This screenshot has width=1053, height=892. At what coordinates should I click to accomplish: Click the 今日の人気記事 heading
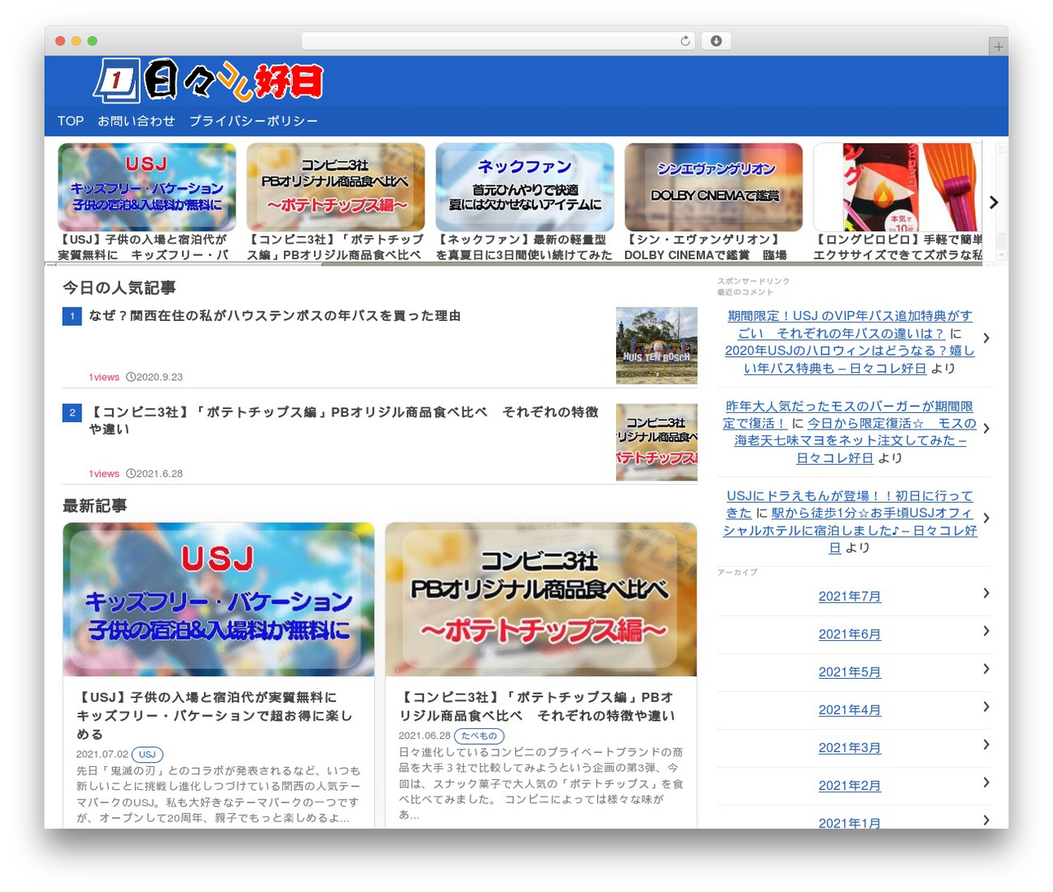click(119, 288)
